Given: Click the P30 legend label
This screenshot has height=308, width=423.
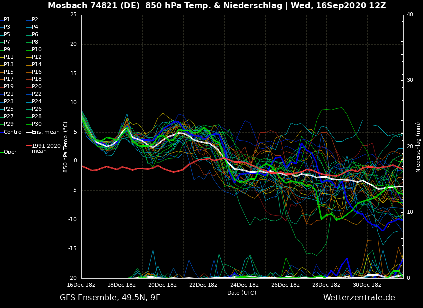Looking at the screenshot, I should pyautogui.click(x=37, y=124).
